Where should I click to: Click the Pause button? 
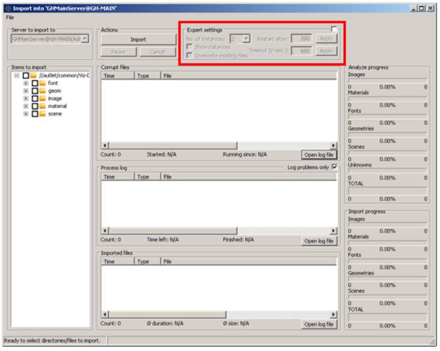click(119, 52)
